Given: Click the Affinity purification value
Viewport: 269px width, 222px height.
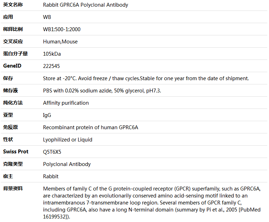Looking at the screenshot, I should click(x=66, y=103).
